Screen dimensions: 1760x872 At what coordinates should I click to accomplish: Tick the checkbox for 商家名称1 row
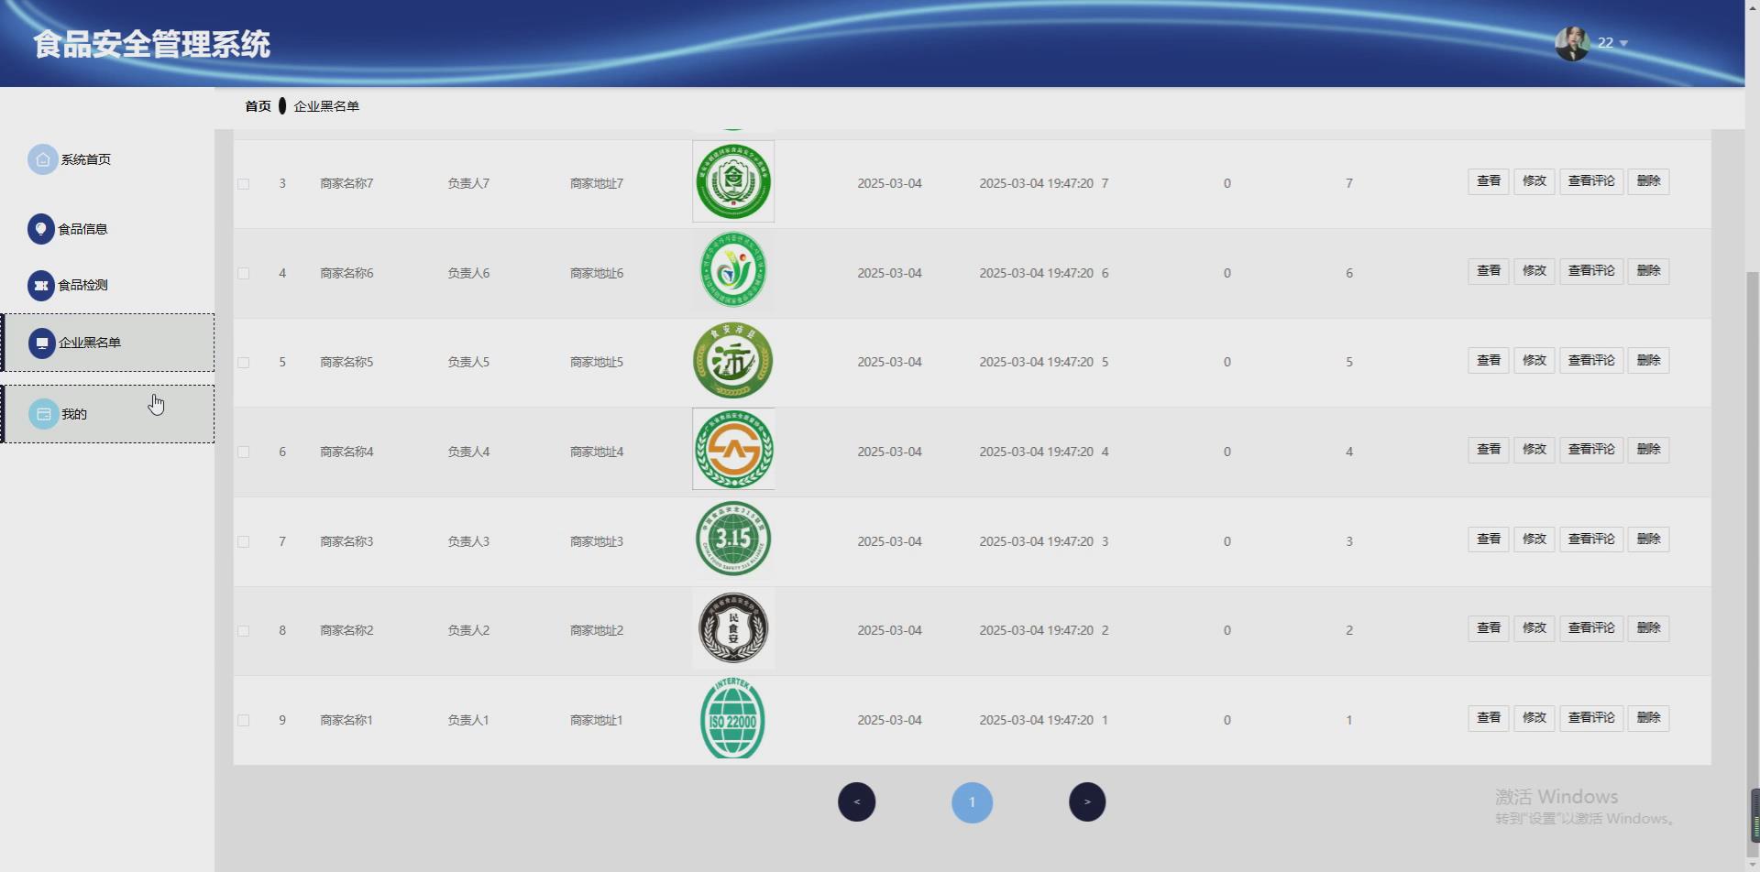[x=243, y=721]
